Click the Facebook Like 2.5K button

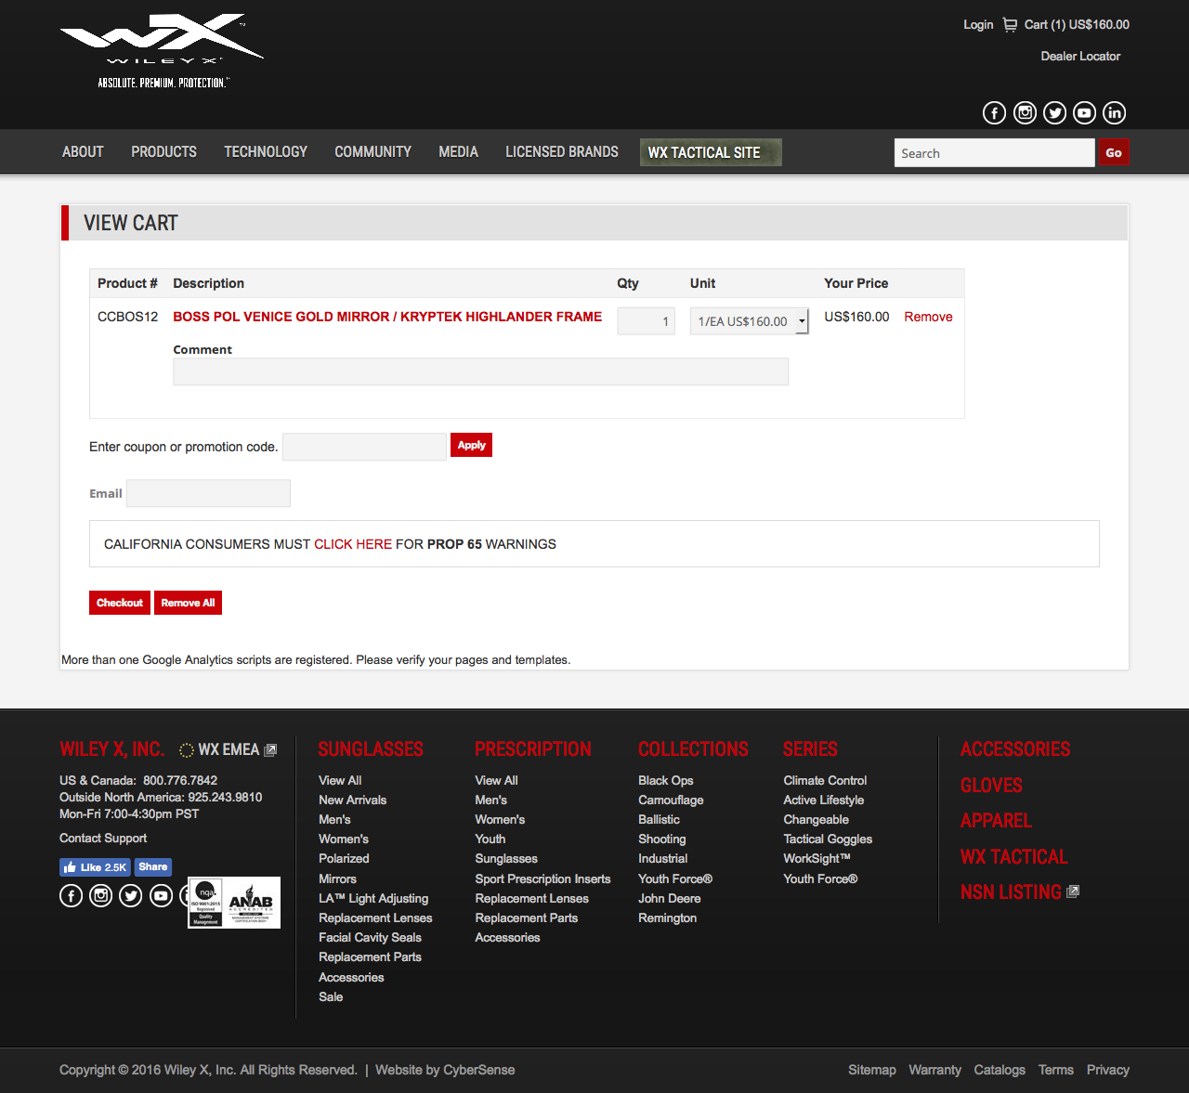pyautogui.click(x=96, y=867)
